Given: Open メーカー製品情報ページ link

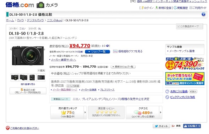Looking at the screenshot, I should pyautogui.click(x=65, y=90).
